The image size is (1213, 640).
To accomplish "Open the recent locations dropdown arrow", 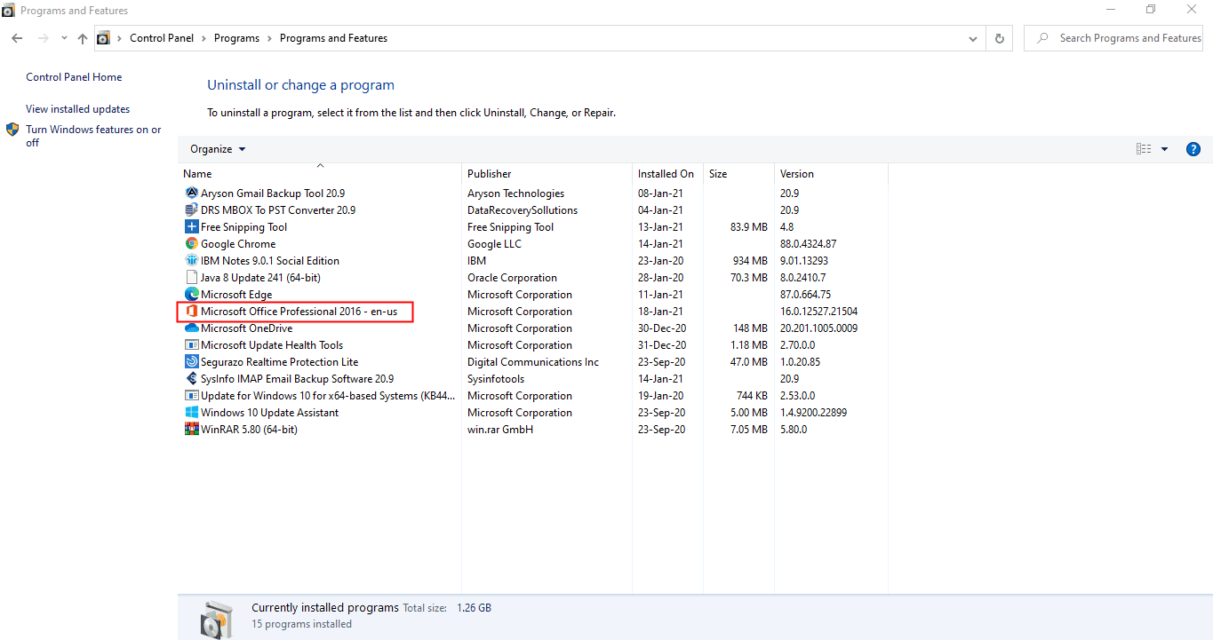I will [x=64, y=38].
